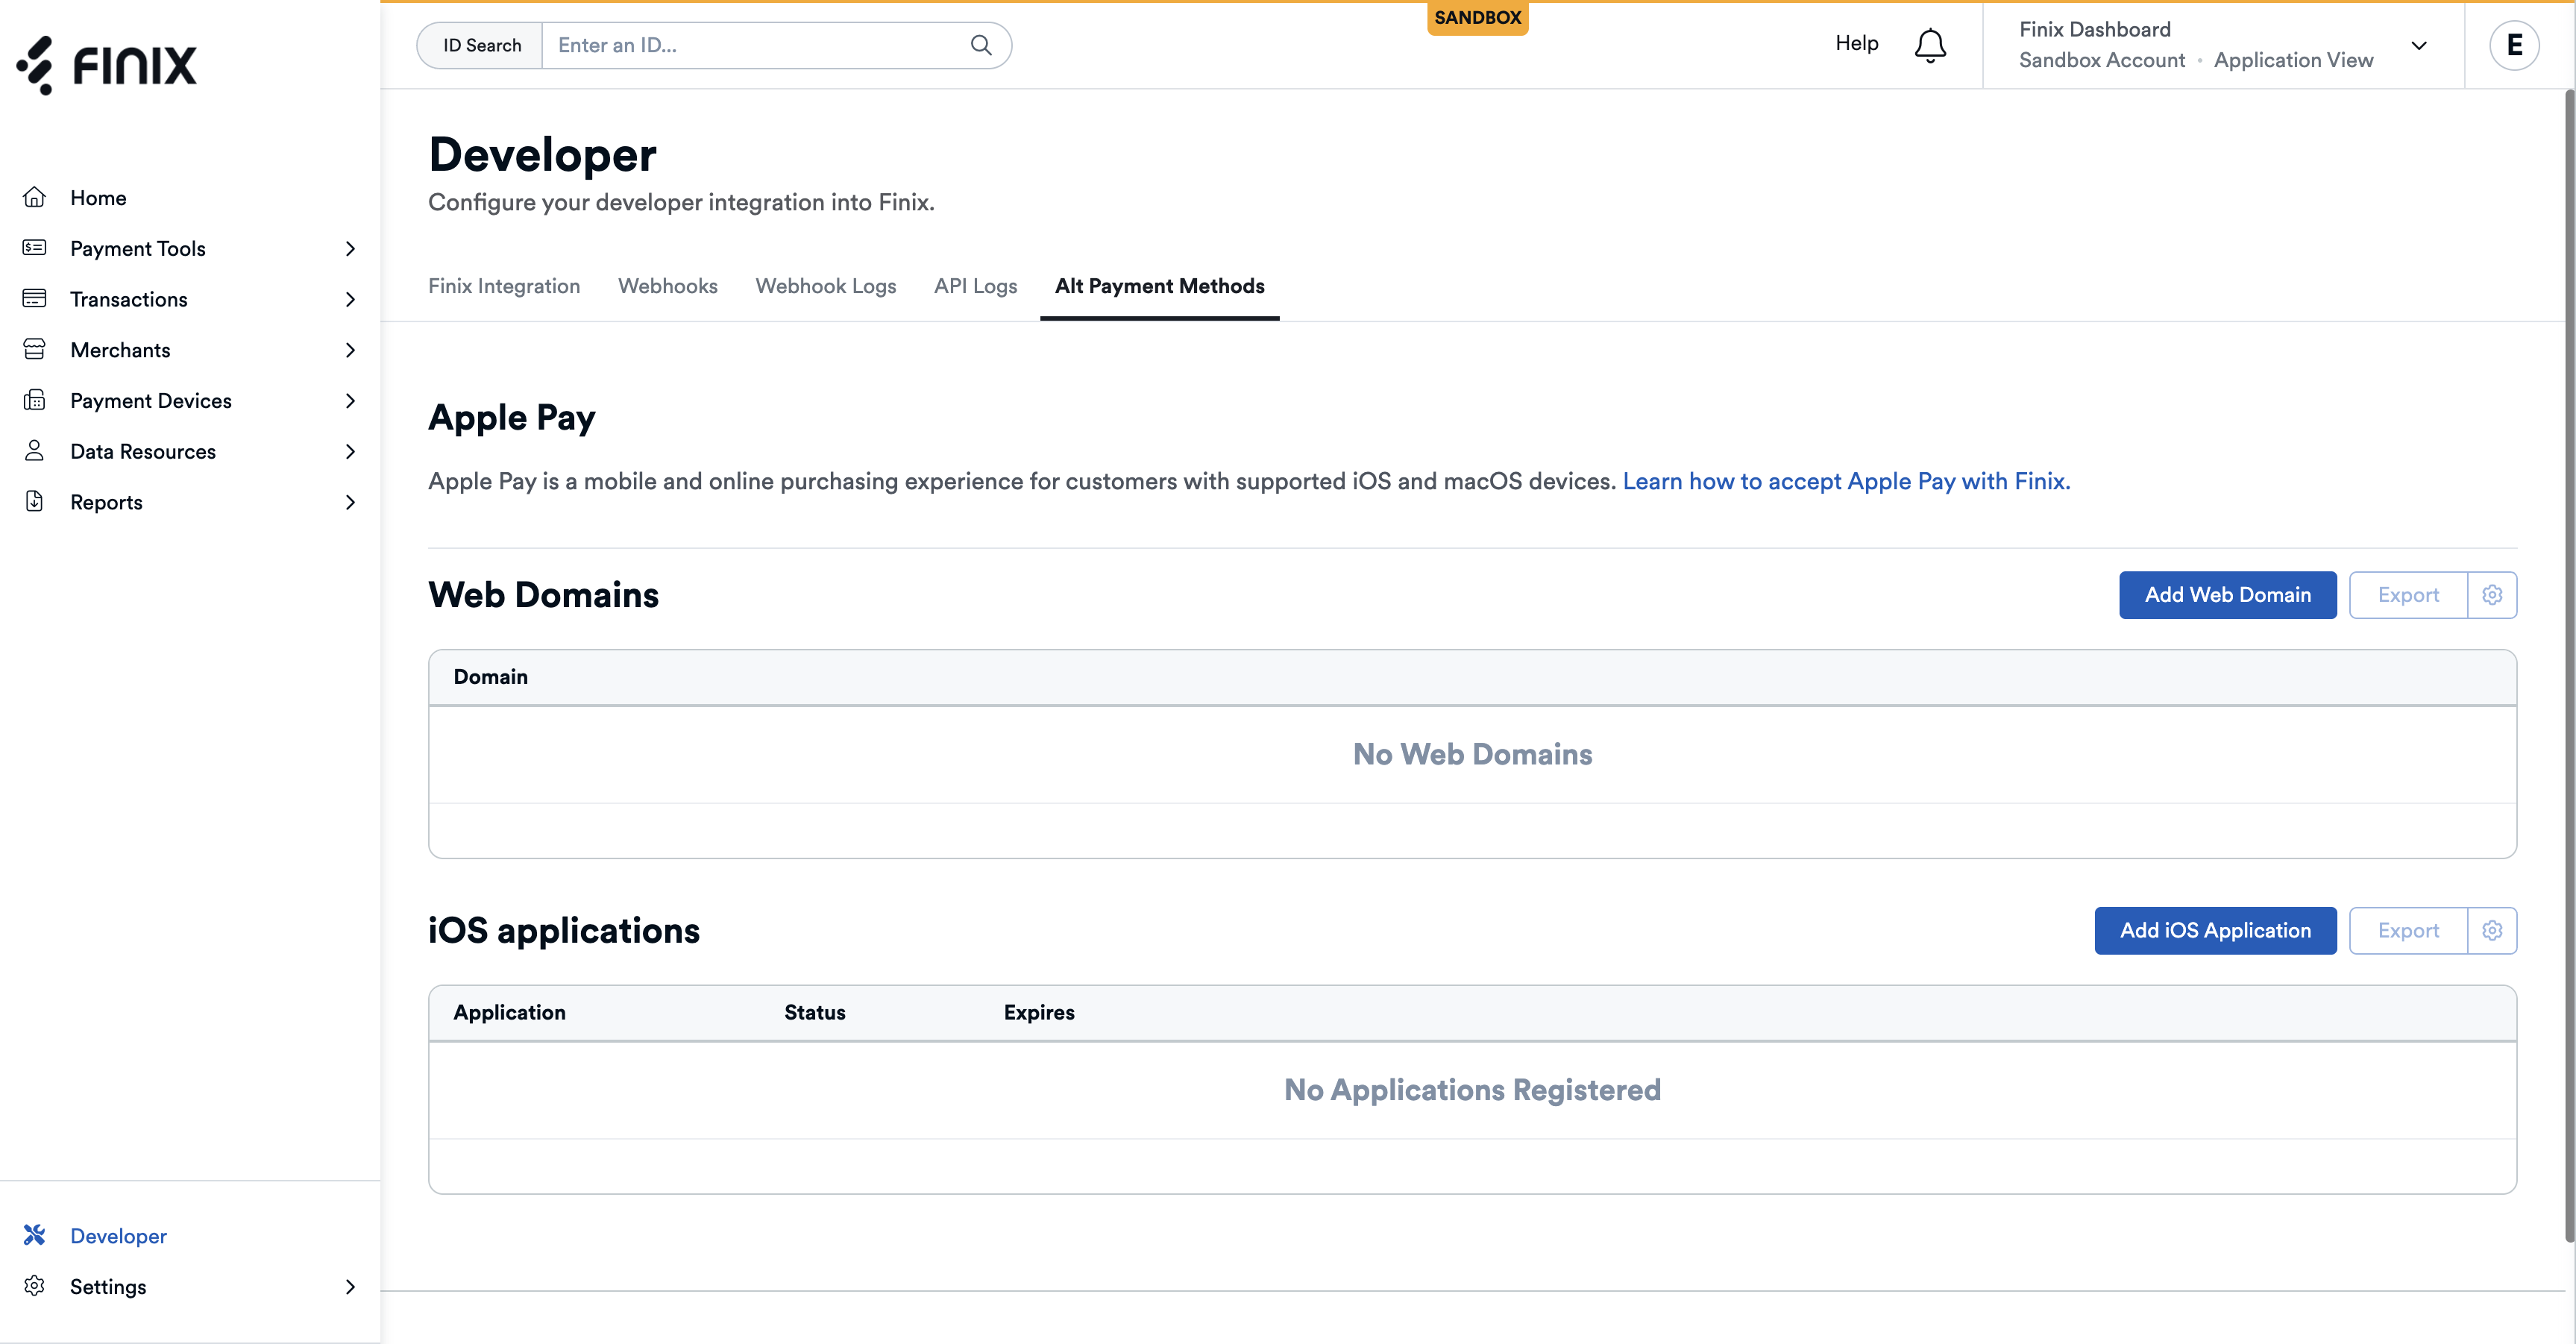Open the Help link
Image resolution: width=2576 pixels, height=1344 pixels.
click(1856, 43)
